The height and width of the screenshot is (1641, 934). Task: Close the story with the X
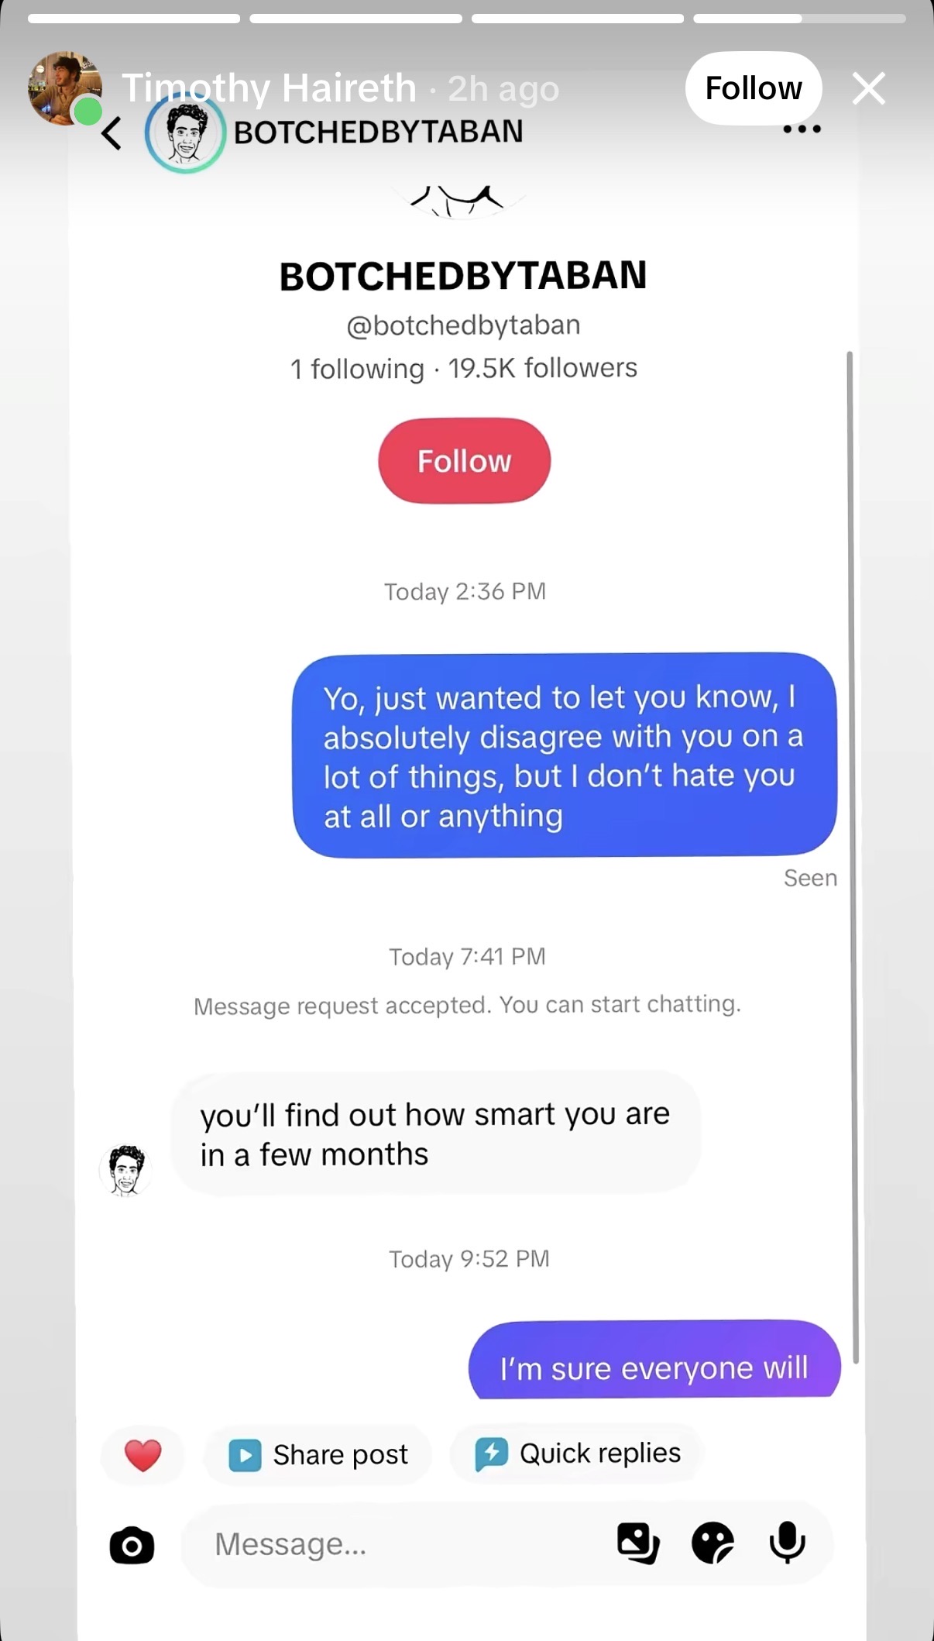click(x=869, y=88)
